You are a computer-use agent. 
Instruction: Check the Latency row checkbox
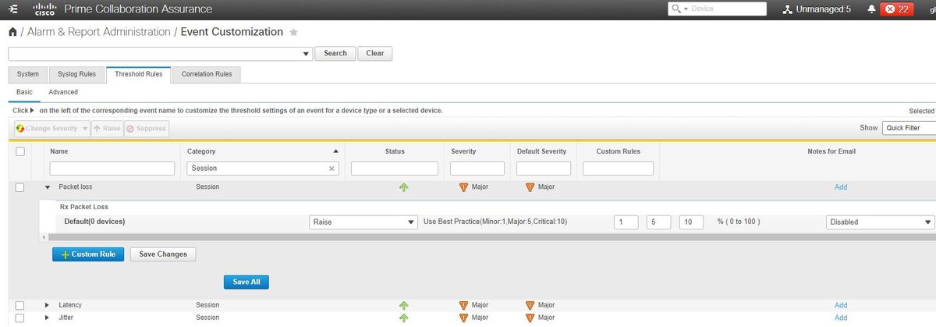20,305
